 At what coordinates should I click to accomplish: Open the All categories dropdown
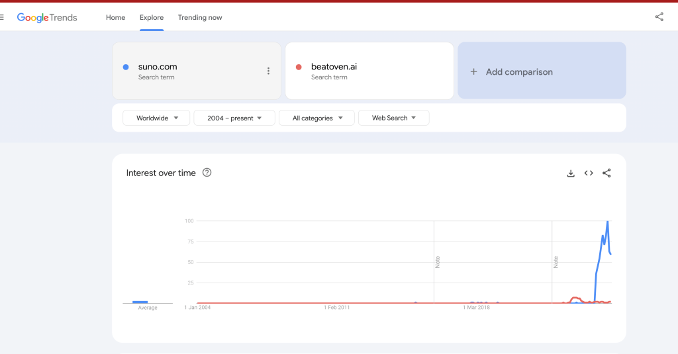pos(316,118)
